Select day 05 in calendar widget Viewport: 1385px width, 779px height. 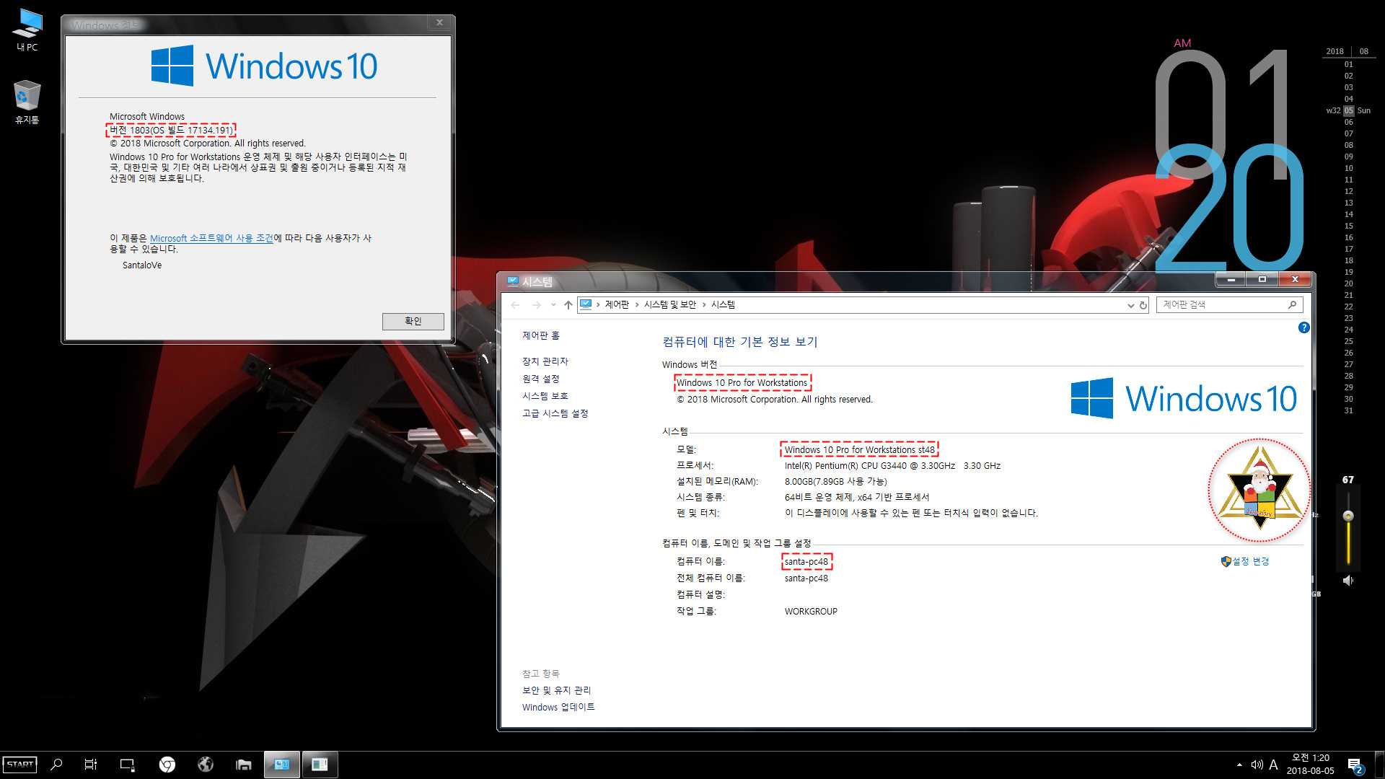click(x=1349, y=110)
